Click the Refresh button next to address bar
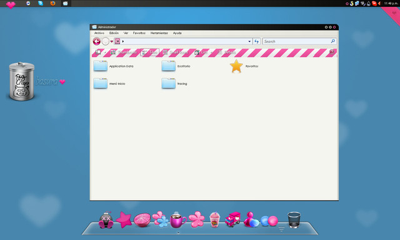Viewport: 400px width, 240px height. tap(257, 41)
